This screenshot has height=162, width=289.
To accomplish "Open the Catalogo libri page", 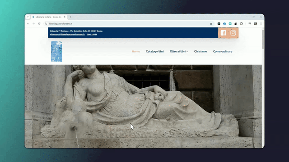I will tap(154, 51).
